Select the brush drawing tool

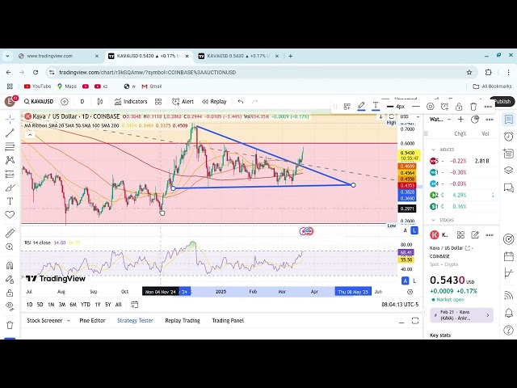point(10,188)
